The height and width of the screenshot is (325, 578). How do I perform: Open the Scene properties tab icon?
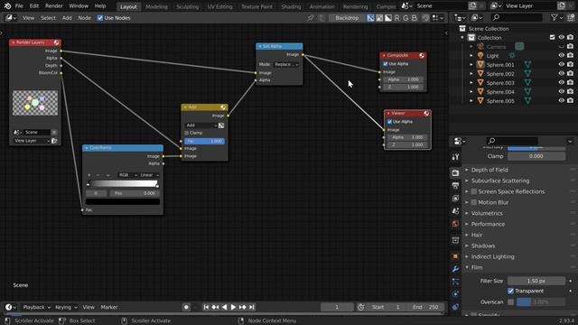click(455, 210)
